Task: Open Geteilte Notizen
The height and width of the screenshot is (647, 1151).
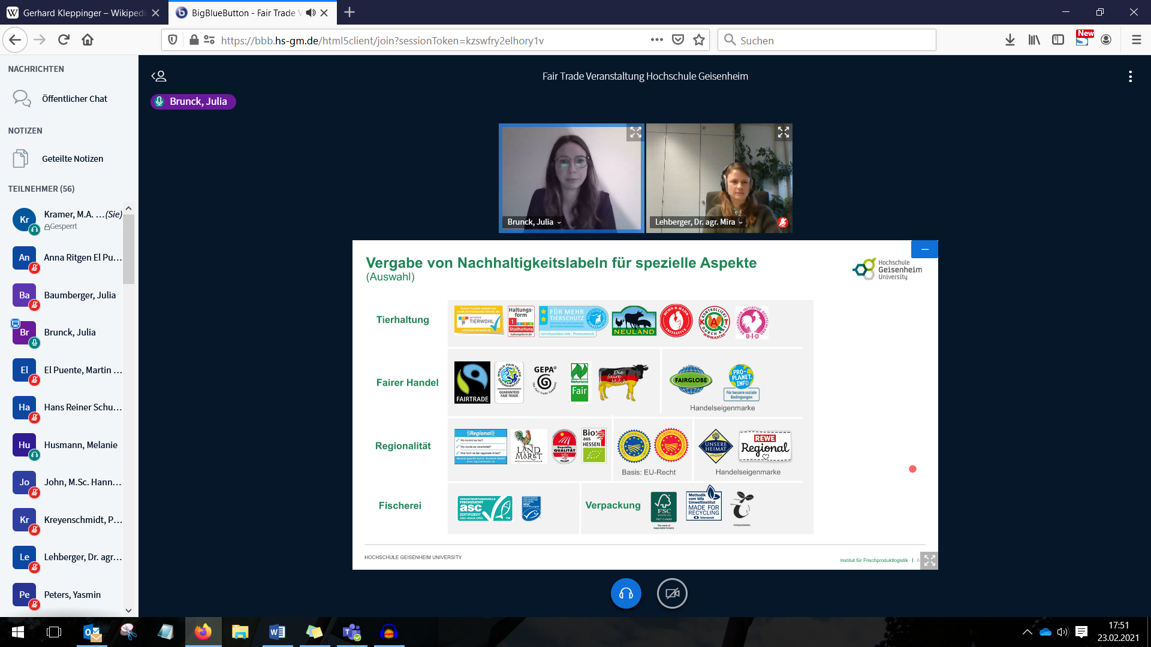Action: pyautogui.click(x=72, y=159)
